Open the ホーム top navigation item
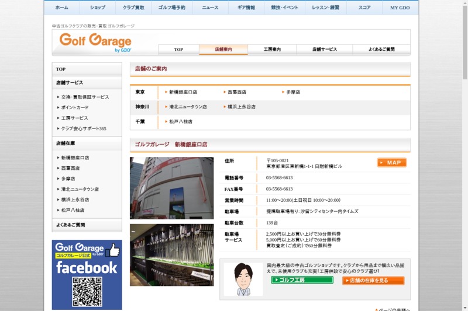Image resolution: width=468 pixels, height=311 pixels. point(62,8)
